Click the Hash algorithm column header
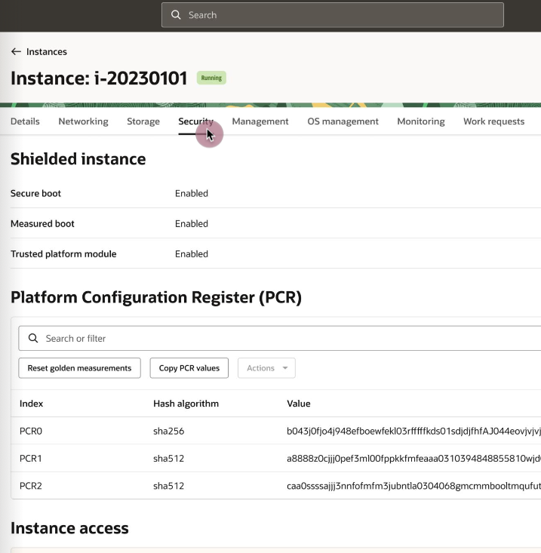Screen dimensions: 541x553 tap(186, 404)
